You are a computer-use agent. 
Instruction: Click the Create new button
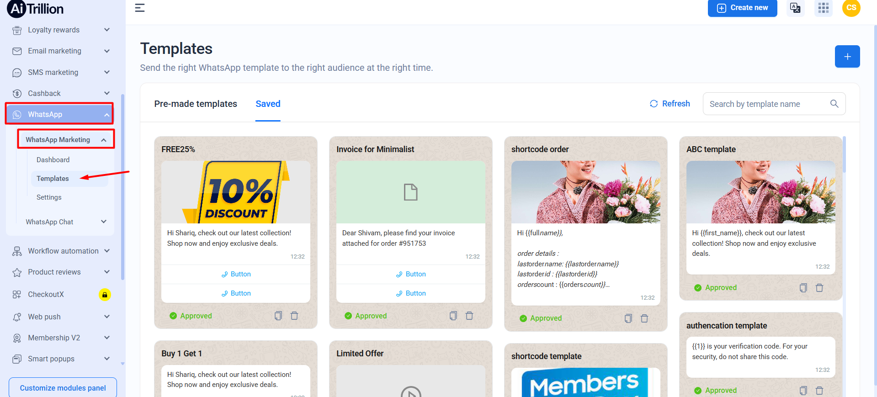(742, 8)
